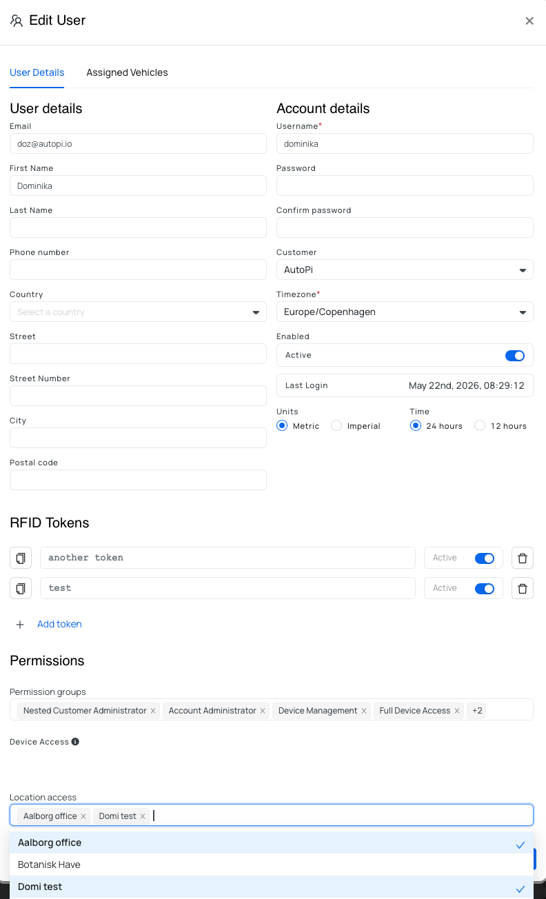Click the Postal code field

[138, 481]
